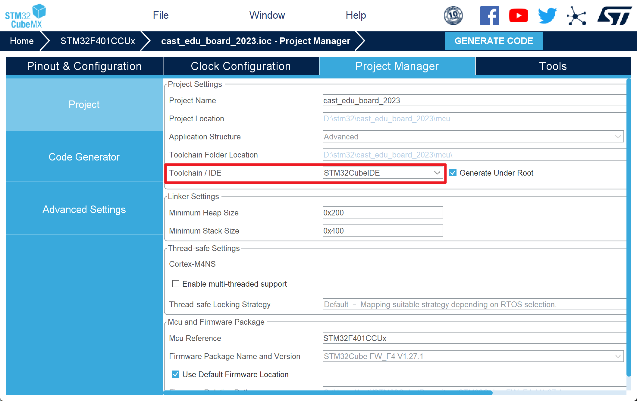Open the 10-year anniversary badge icon
637x401 pixels.
point(453,15)
